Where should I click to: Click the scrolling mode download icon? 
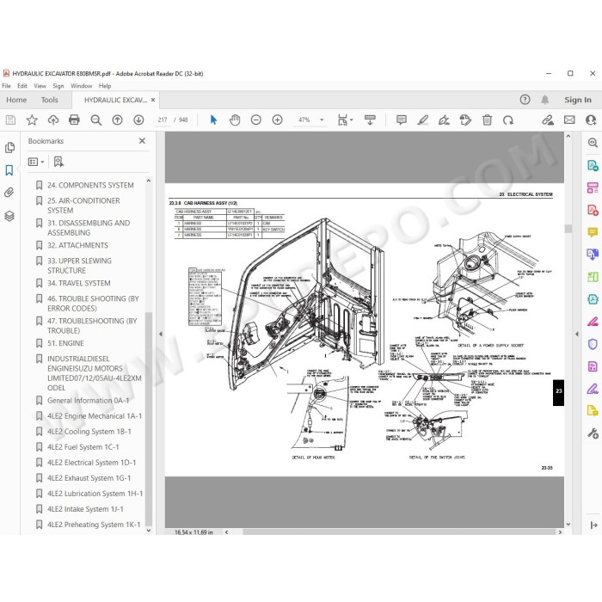pyautogui.click(x=370, y=120)
